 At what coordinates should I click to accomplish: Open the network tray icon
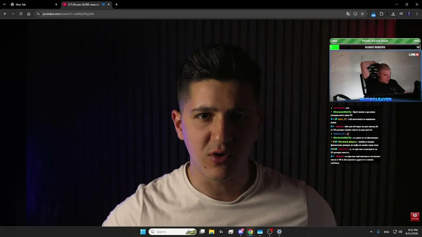pos(395,232)
